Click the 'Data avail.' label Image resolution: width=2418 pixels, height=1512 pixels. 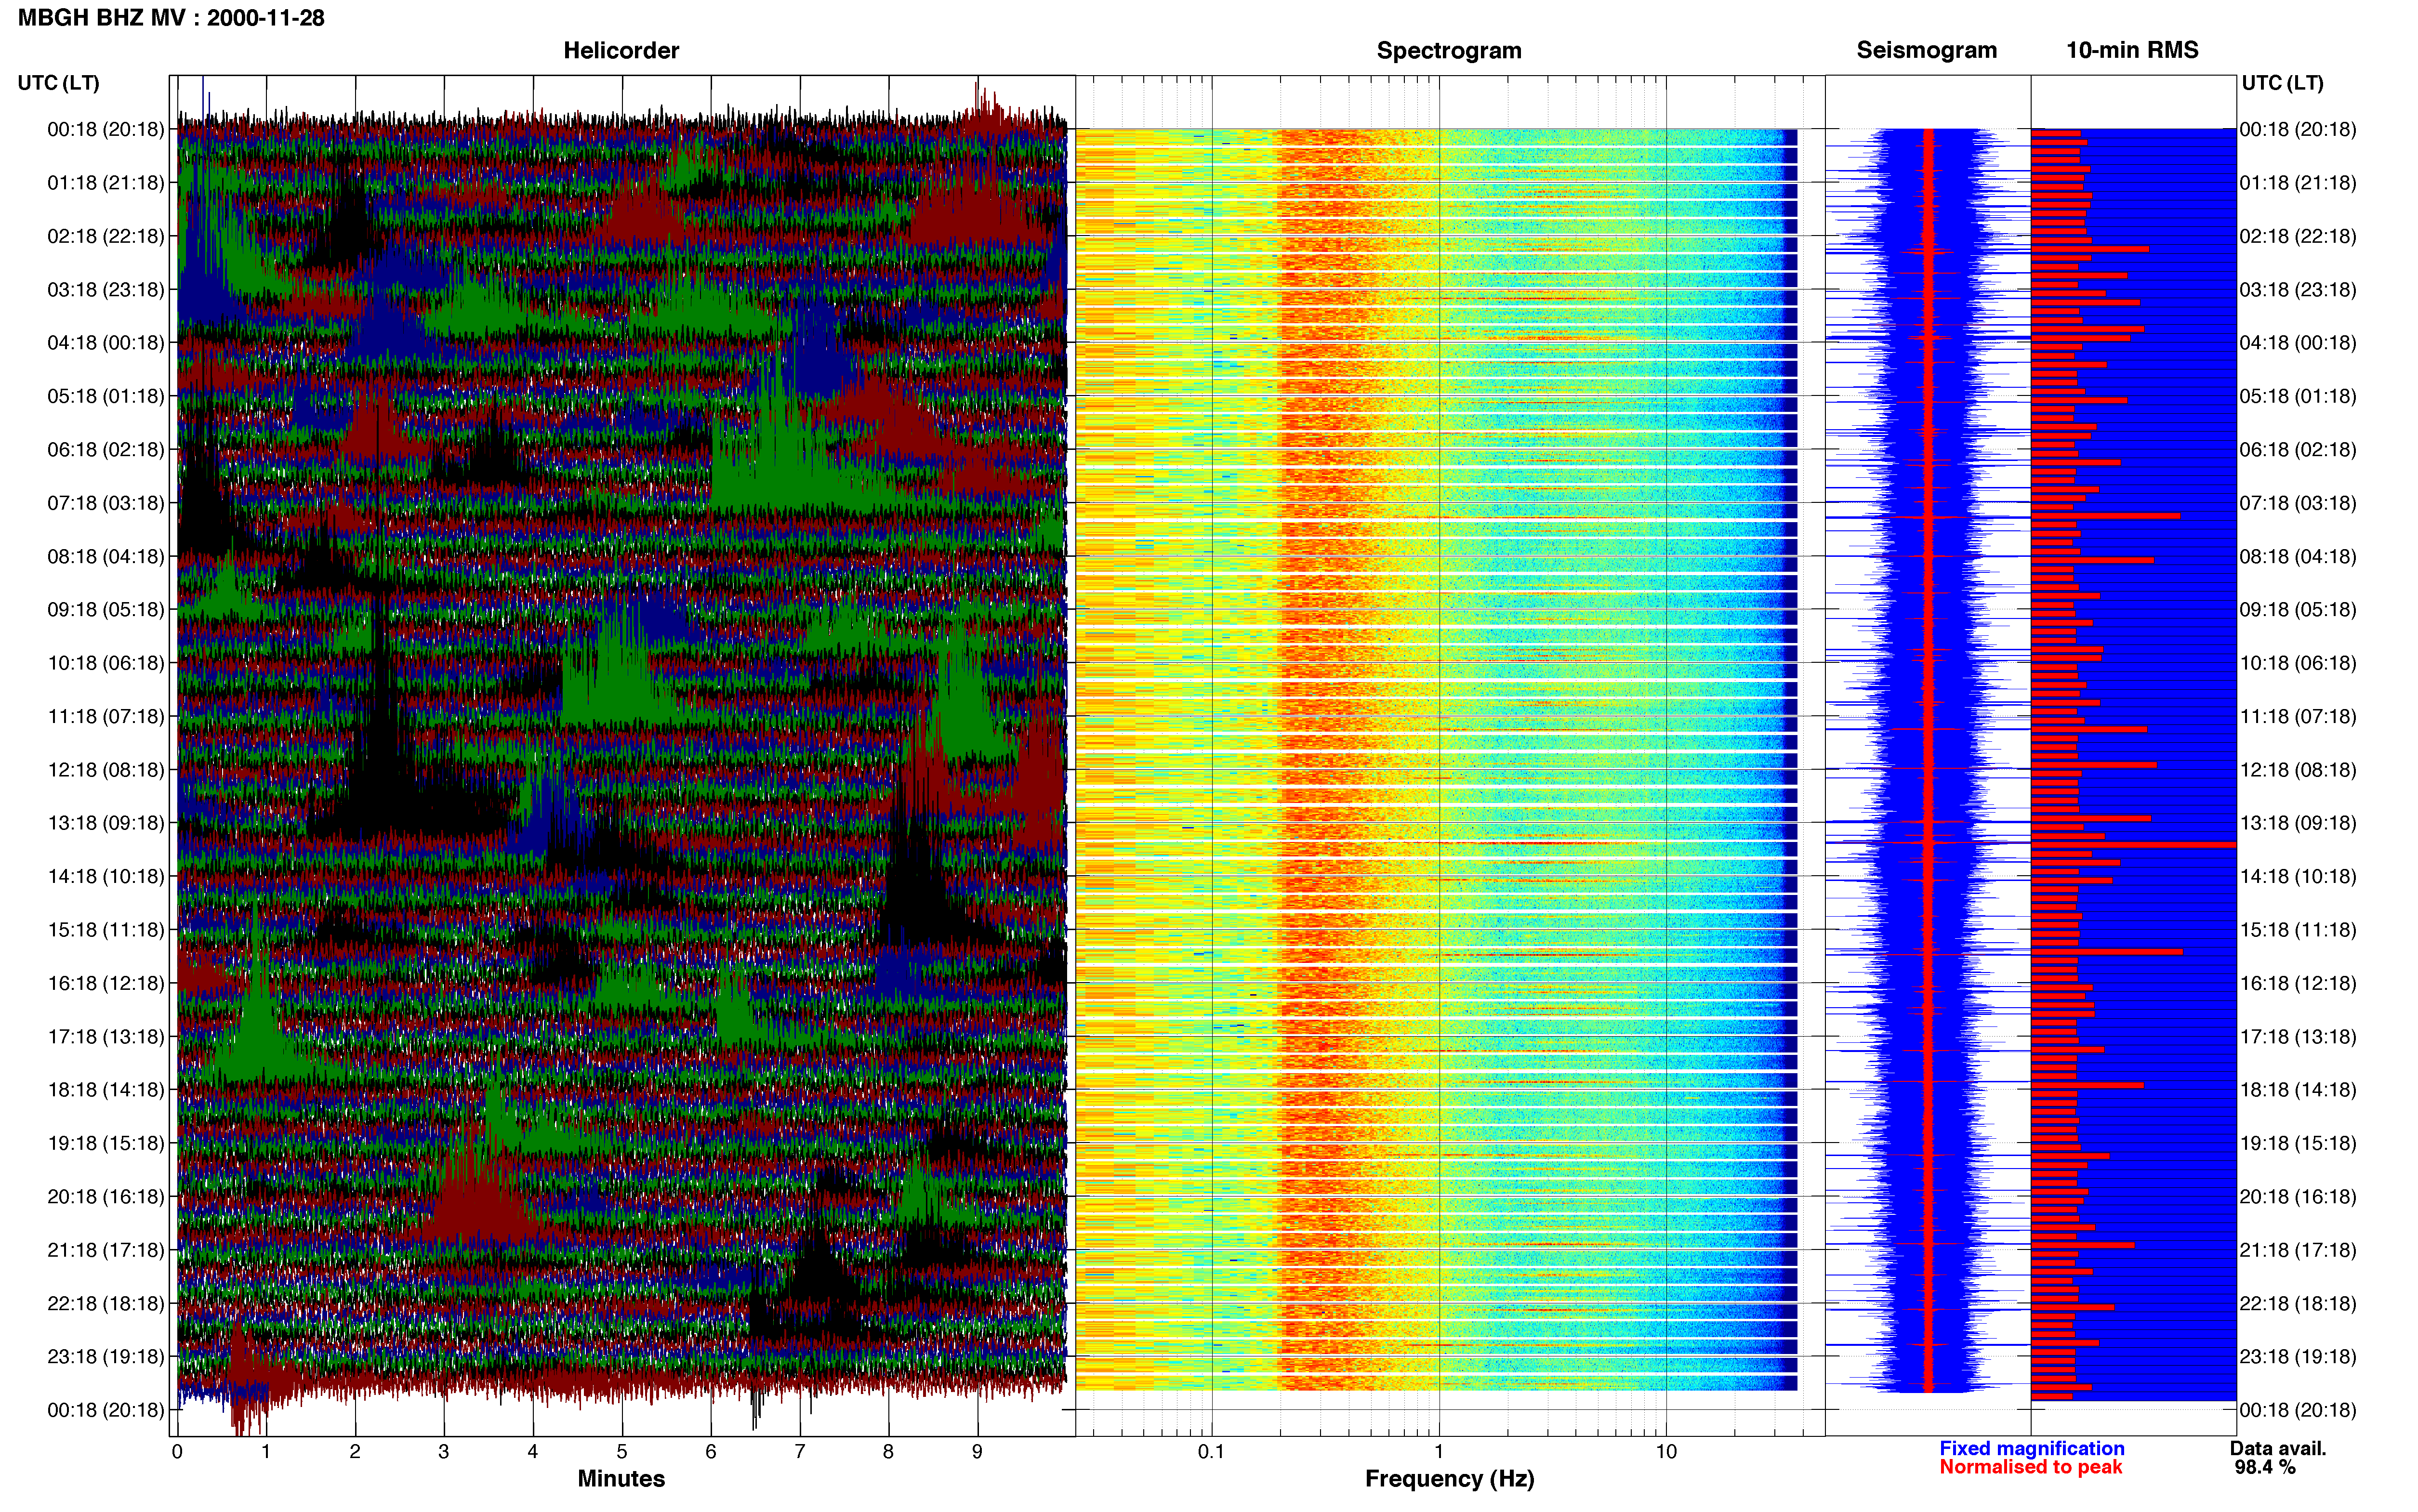pos(2278,1448)
